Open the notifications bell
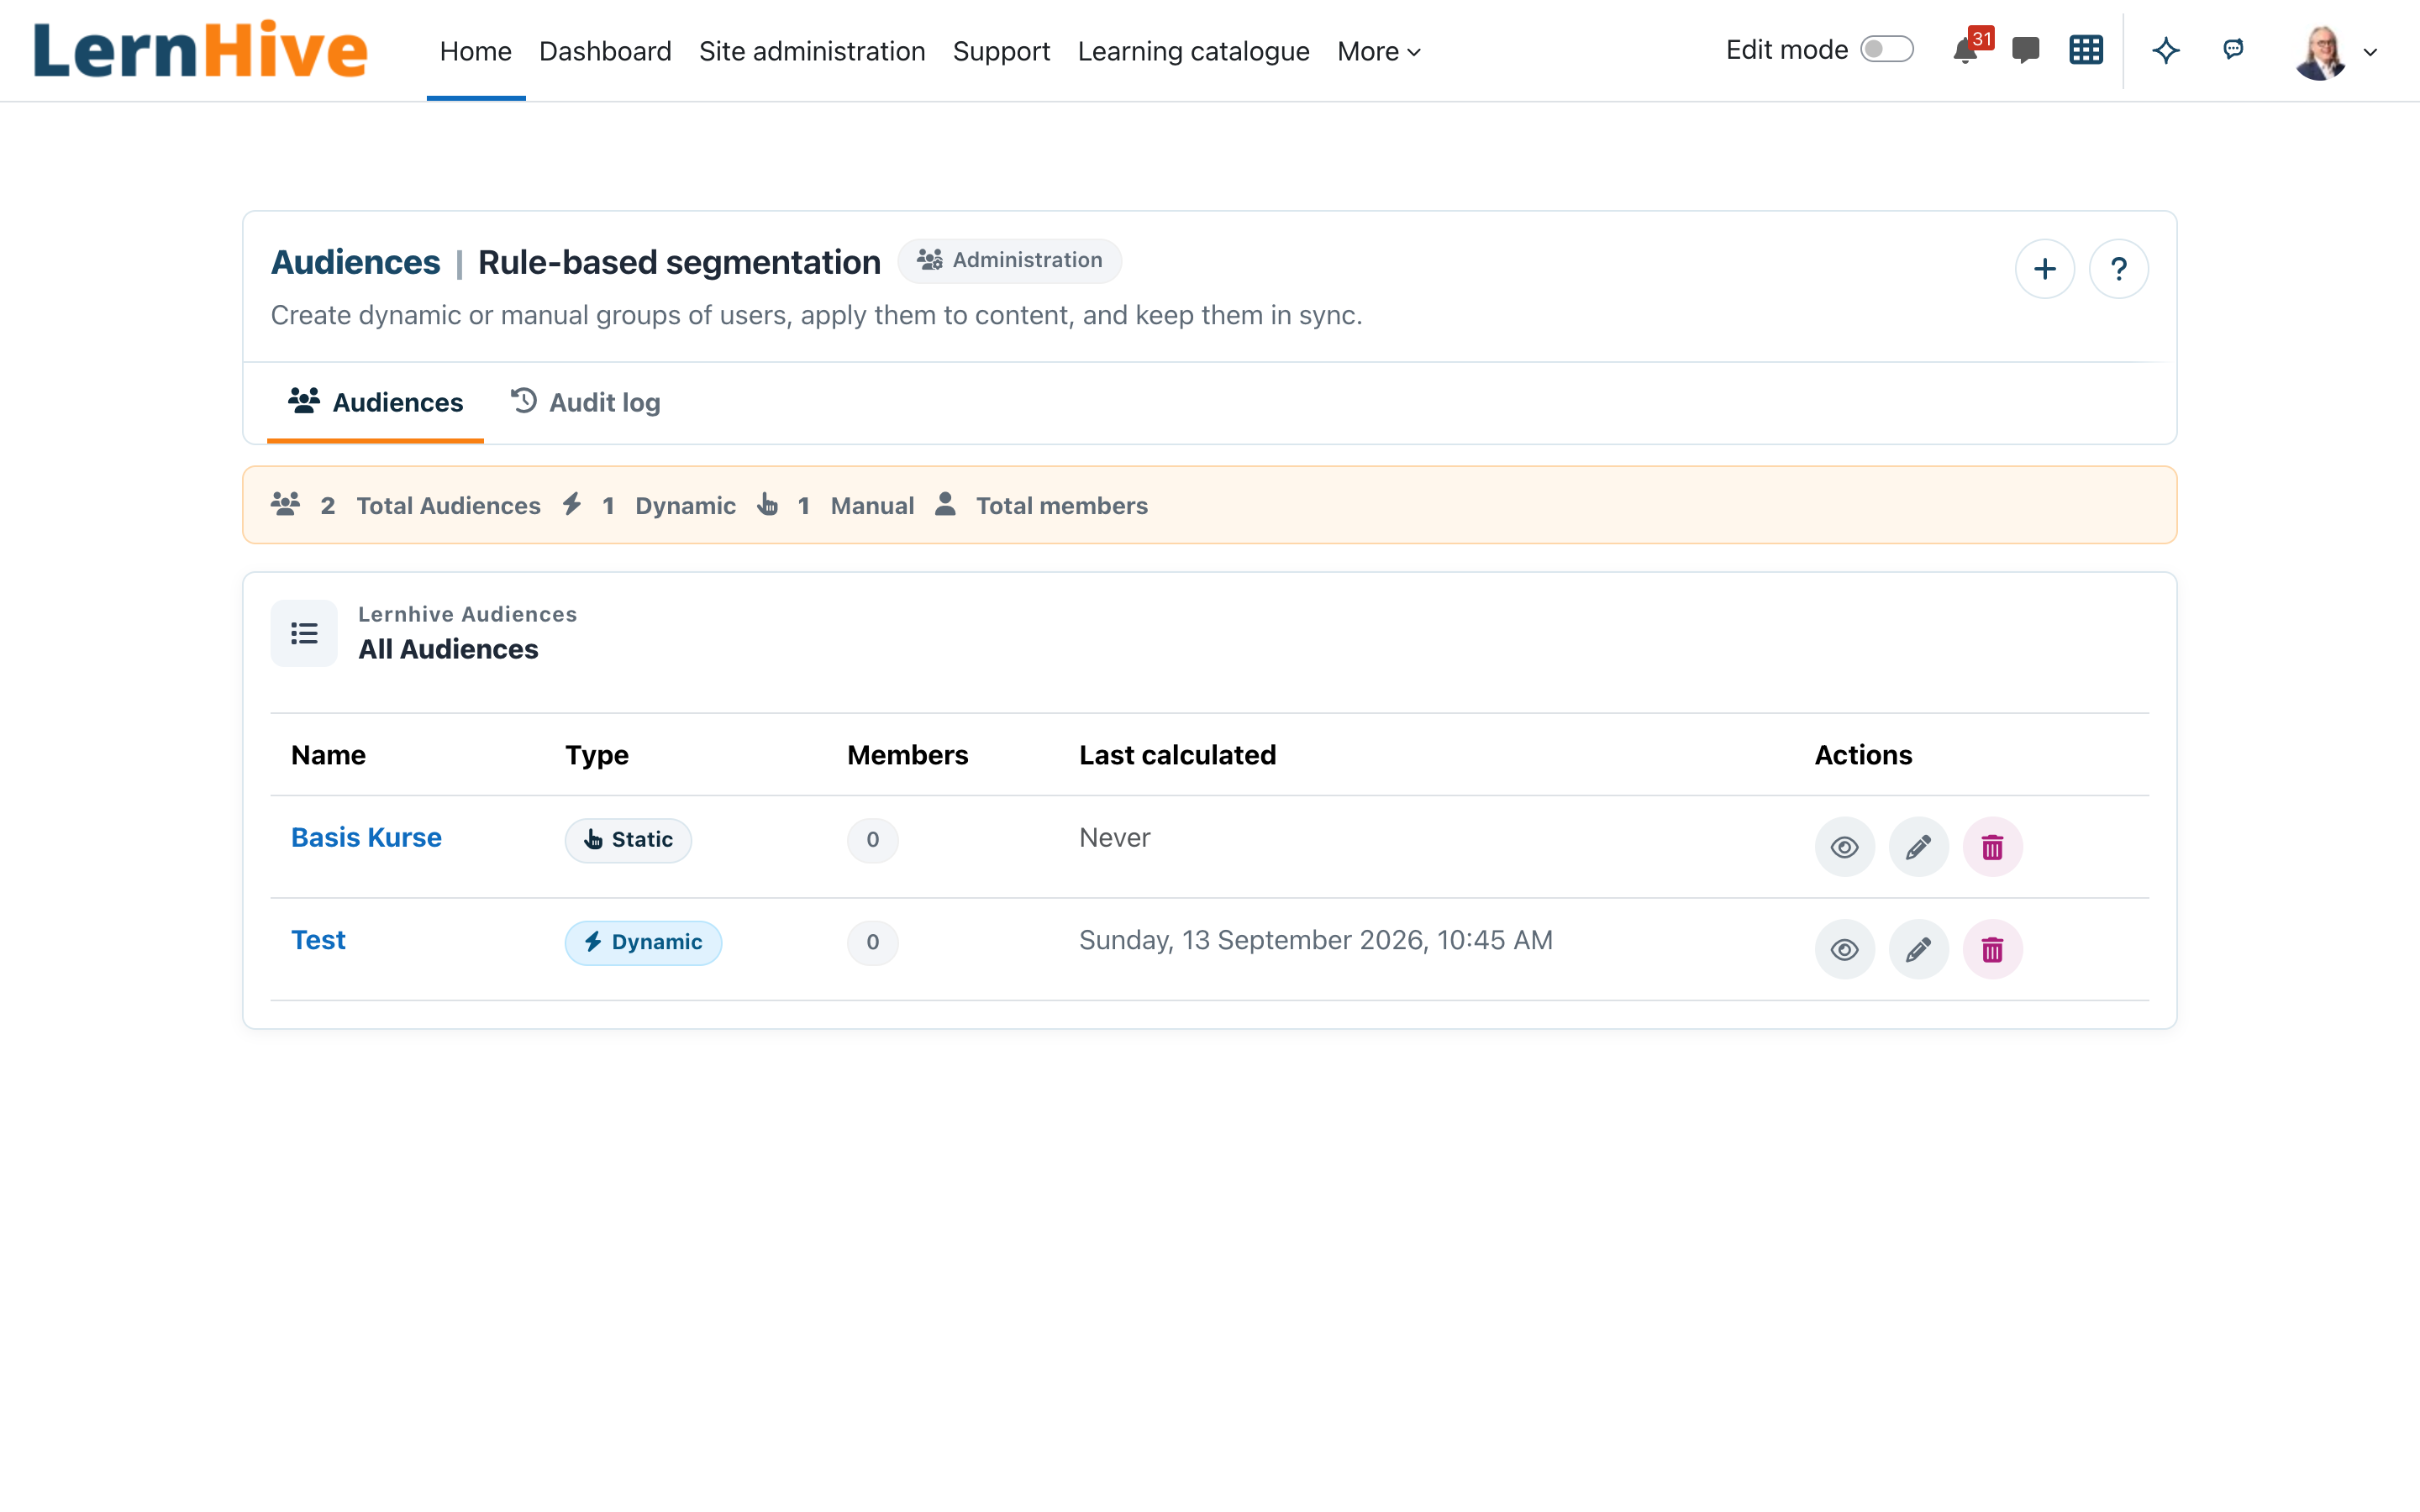 click(x=1966, y=50)
